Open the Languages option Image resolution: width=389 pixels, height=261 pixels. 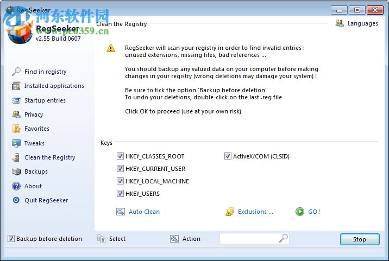tap(363, 23)
